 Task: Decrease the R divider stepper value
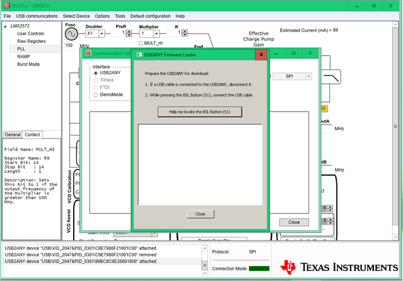184,35
